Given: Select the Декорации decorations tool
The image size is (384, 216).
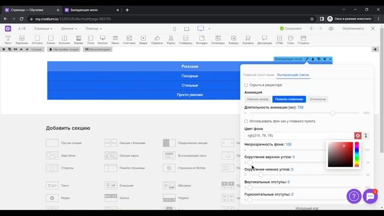Looking at the screenshot, I should pyautogui.click(x=265, y=40).
